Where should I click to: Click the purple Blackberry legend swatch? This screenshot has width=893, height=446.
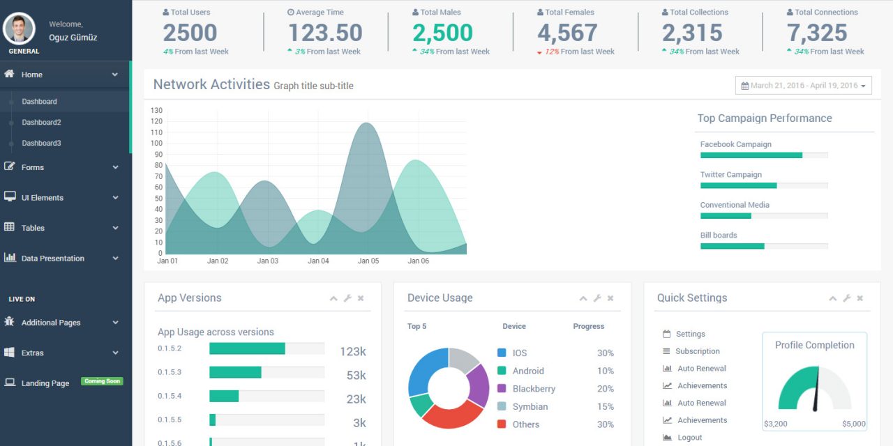coord(502,389)
